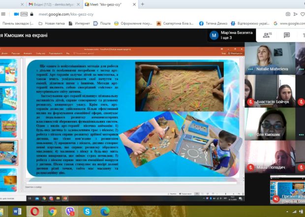Open the Пошта bookmark

point(102,24)
